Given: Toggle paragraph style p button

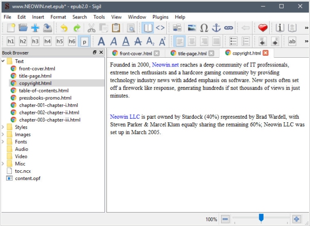Looking at the screenshot, I should 84,41.
